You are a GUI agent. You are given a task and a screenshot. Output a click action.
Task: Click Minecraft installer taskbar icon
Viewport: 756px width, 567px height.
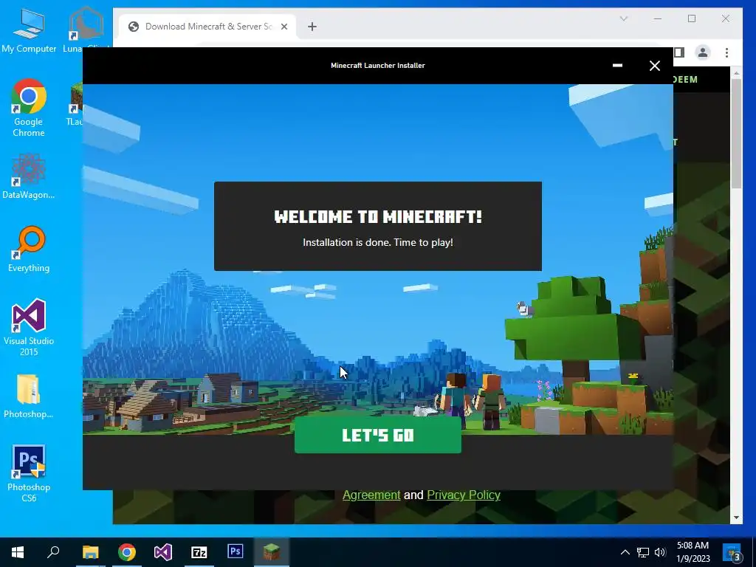coord(272,552)
